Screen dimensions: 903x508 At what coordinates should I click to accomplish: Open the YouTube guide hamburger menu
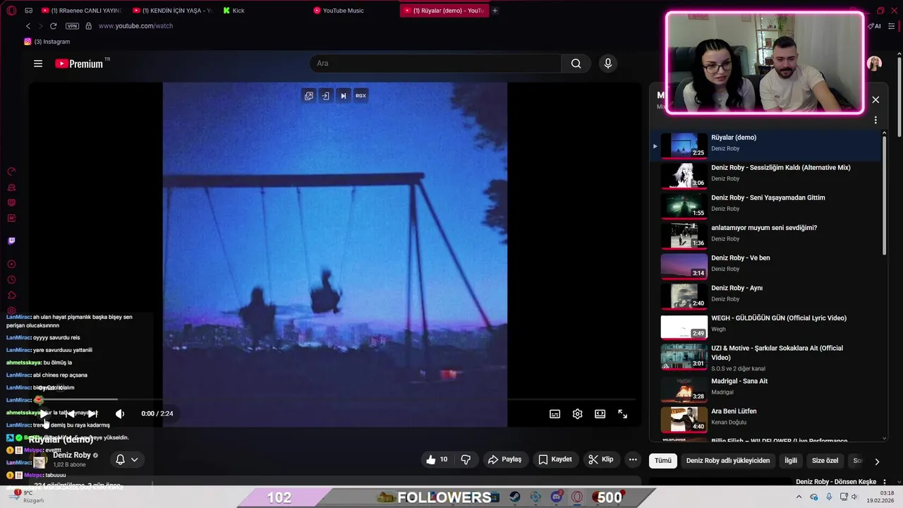tap(38, 64)
